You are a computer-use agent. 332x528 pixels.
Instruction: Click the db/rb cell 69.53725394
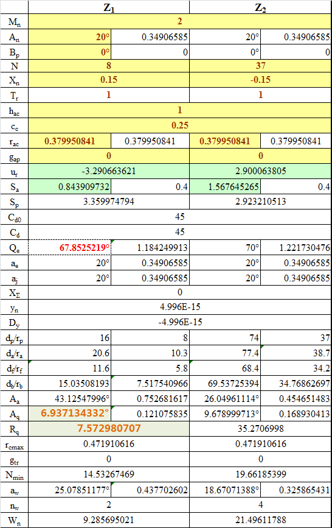pos(225,383)
